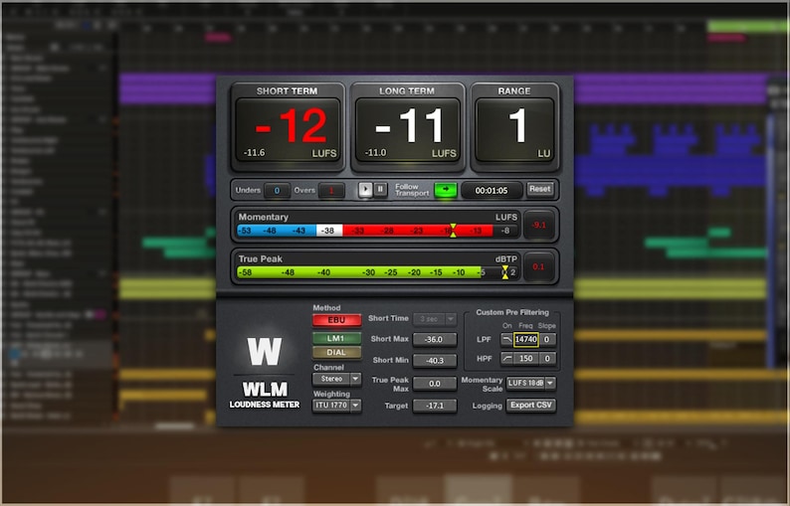Screen dimensions: 790x506
Task: Click the elapsed time 00:01:05 display
Action: pos(492,191)
